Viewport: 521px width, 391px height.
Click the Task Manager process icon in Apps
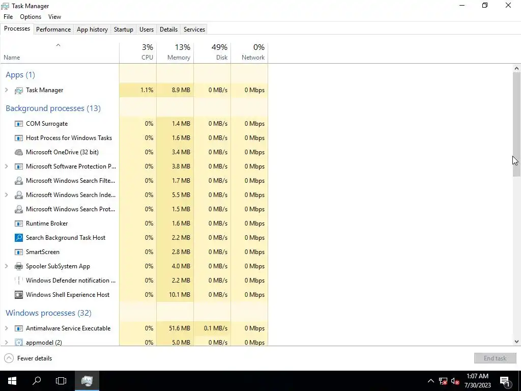(x=19, y=90)
